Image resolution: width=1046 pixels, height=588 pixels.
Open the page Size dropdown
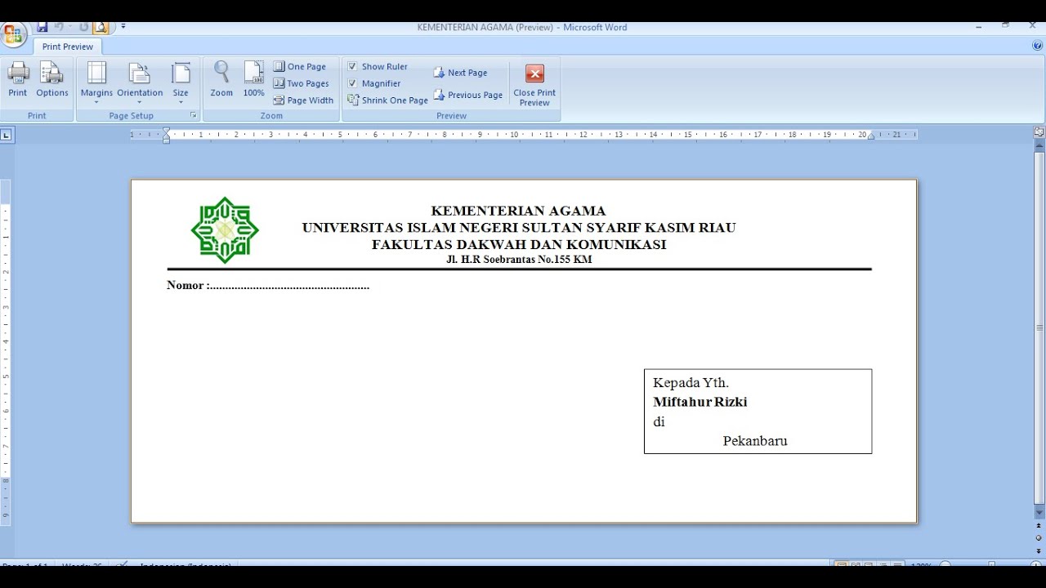[181, 82]
